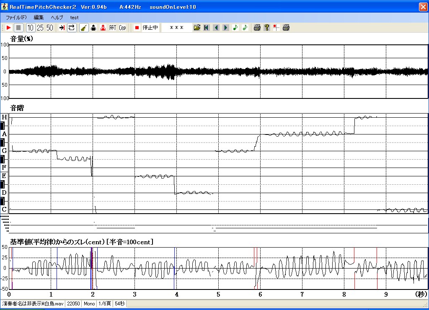Switch to Cep analysis mode
This screenshot has width=429, height=310.
[122, 28]
